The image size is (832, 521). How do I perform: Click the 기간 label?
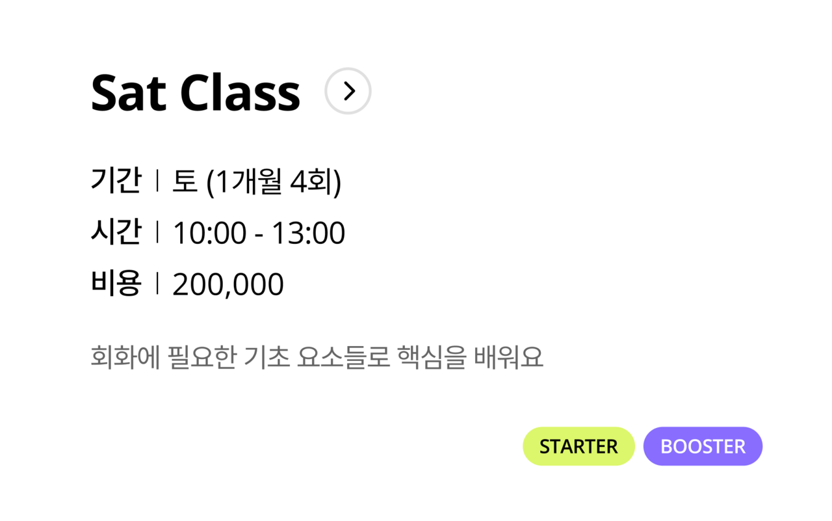pyautogui.click(x=116, y=181)
